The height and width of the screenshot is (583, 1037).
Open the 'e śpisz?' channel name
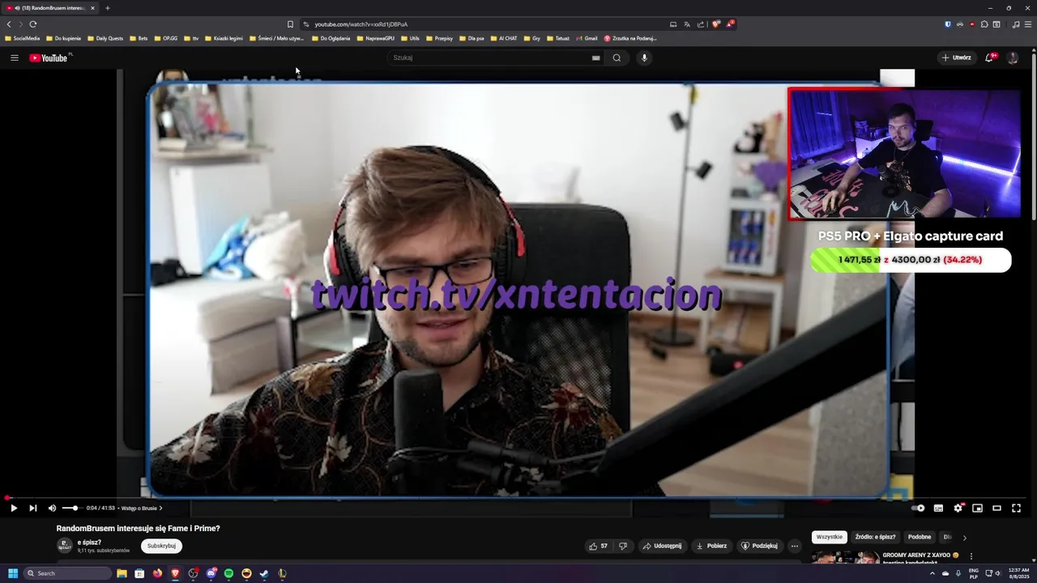(x=89, y=543)
